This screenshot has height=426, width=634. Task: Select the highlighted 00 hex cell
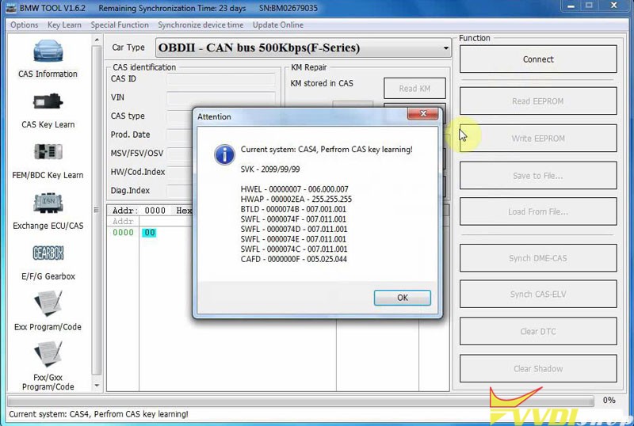(x=149, y=233)
